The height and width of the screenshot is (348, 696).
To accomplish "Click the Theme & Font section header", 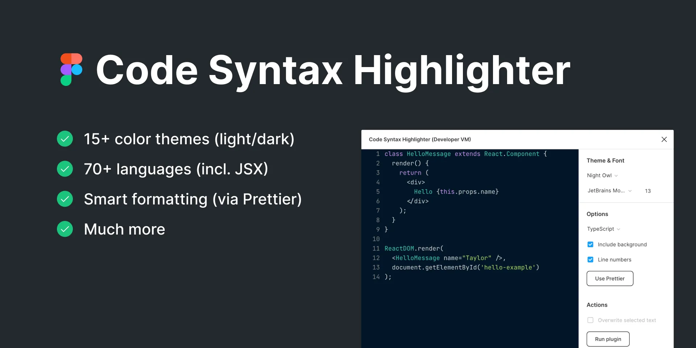I will pos(605,161).
